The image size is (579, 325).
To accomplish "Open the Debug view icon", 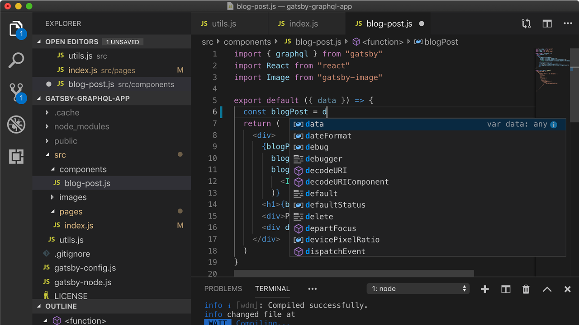I will [16, 125].
